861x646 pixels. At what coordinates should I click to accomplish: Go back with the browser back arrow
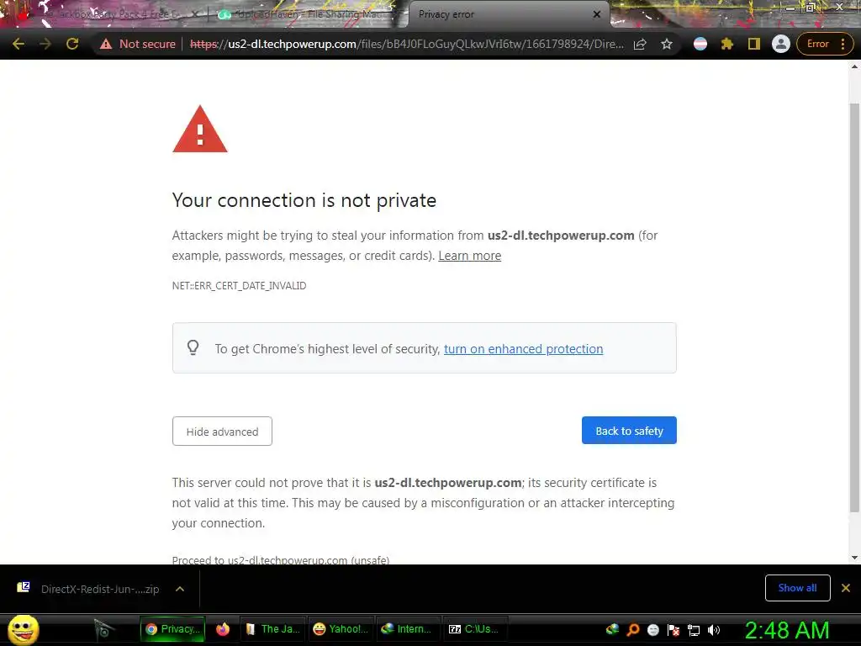[18, 44]
